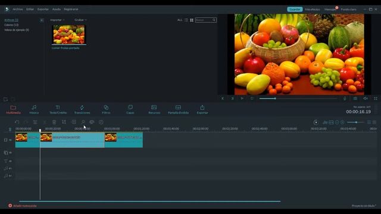Open the Música tab
The image size is (381, 214).
coord(34,109)
